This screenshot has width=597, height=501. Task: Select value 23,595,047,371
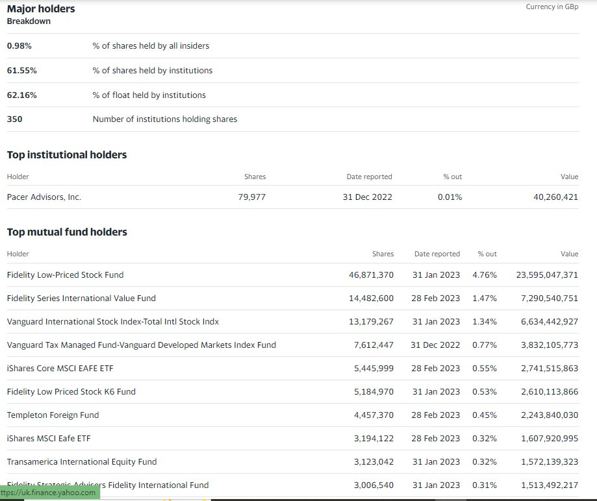click(547, 275)
